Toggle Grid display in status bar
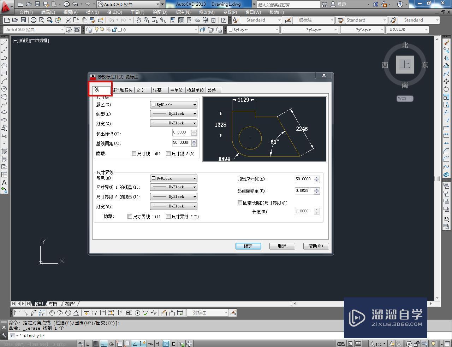Screen dimensions: 452x347 coord(96,343)
